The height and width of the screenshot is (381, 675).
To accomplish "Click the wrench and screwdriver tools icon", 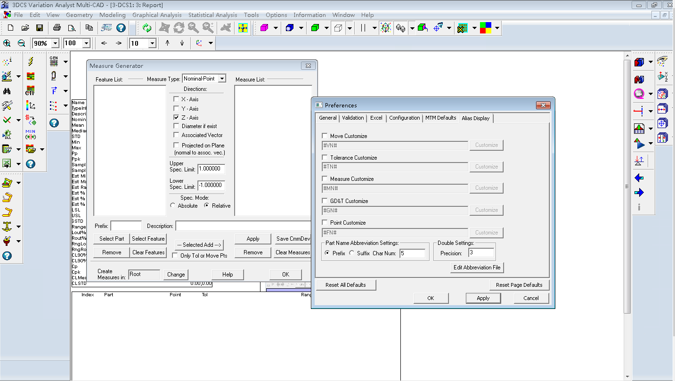I will click(x=7, y=105).
